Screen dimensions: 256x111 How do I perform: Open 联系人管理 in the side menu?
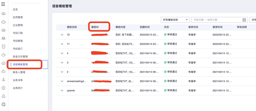pyautogui.click(x=19, y=72)
